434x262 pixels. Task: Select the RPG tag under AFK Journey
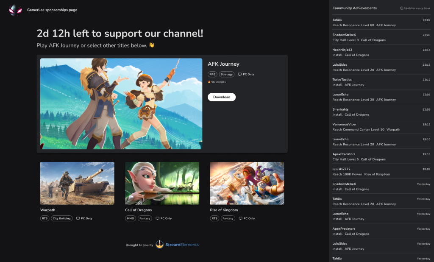click(212, 74)
